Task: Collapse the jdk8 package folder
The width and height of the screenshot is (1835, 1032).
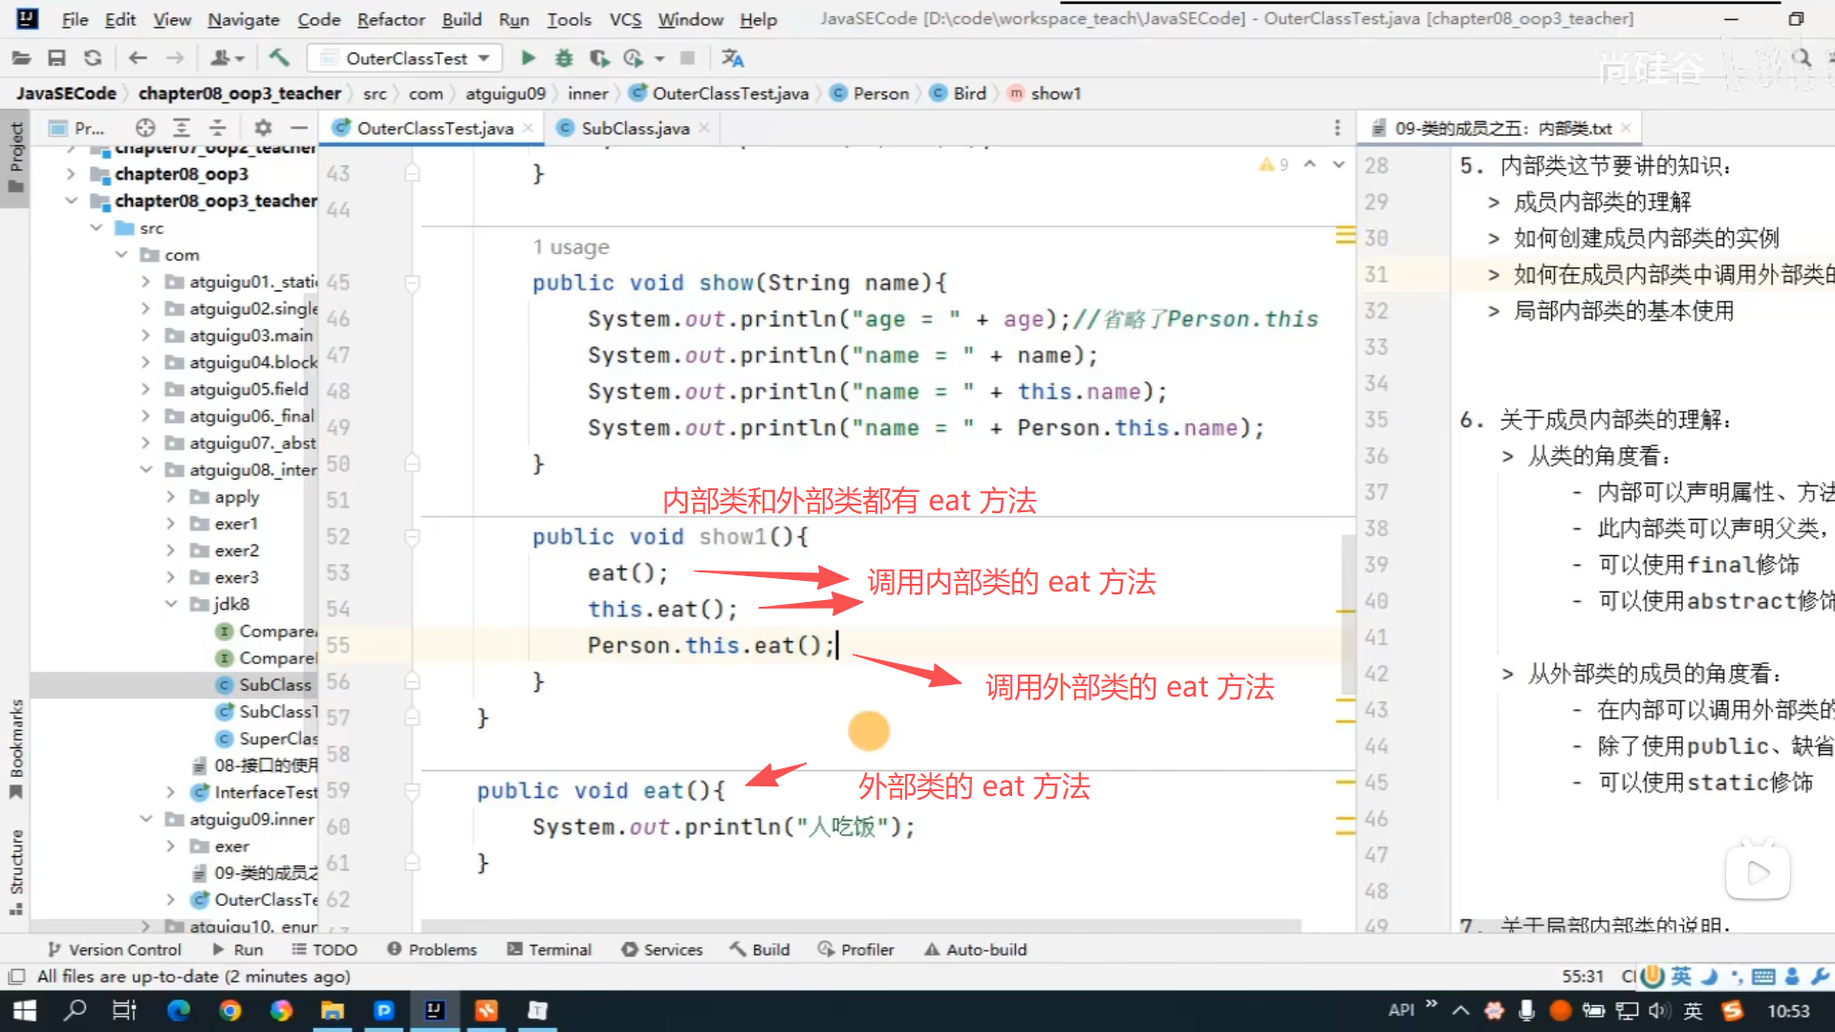Action: coord(171,604)
